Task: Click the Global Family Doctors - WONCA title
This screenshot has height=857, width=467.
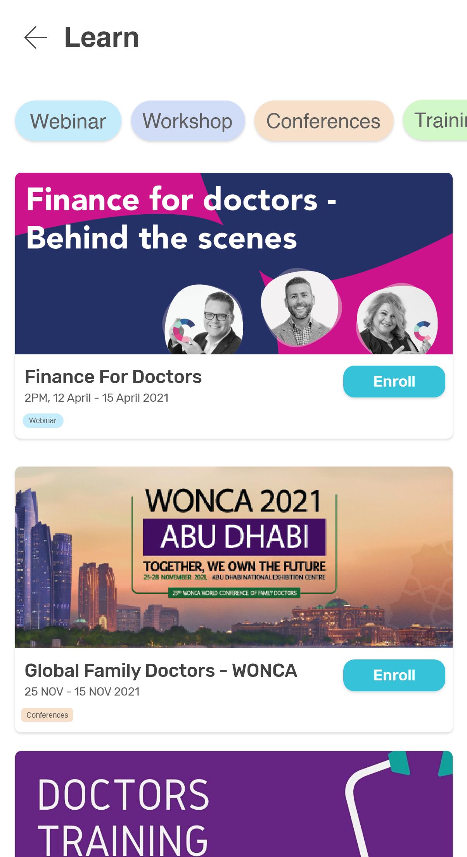Action: (161, 671)
